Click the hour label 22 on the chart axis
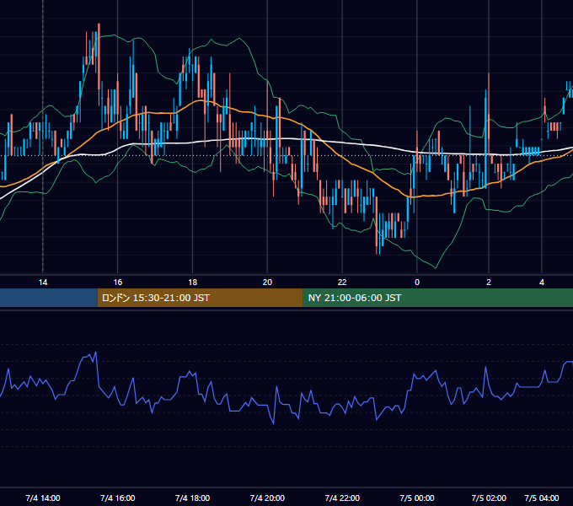573x506 pixels. click(x=342, y=283)
